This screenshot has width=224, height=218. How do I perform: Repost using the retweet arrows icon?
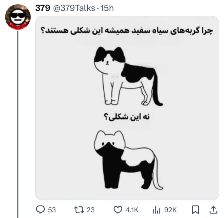pos(79,210)
